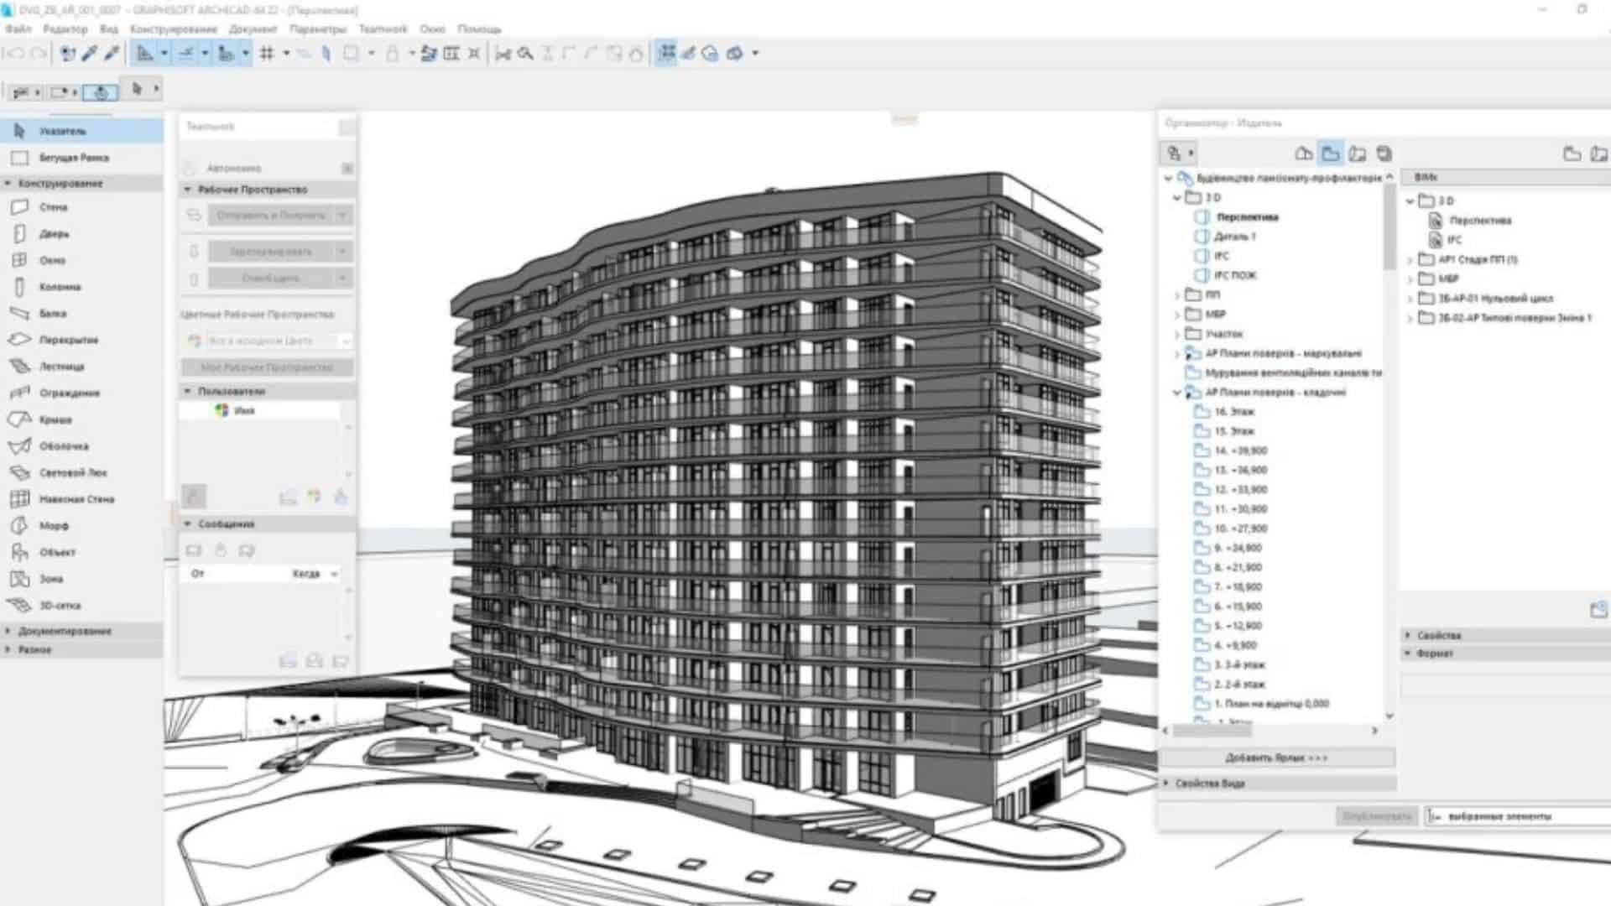Viewport: 1611px width, 906px height.
Task: Click the Отправить и Получить button
Action: (270, 216)
